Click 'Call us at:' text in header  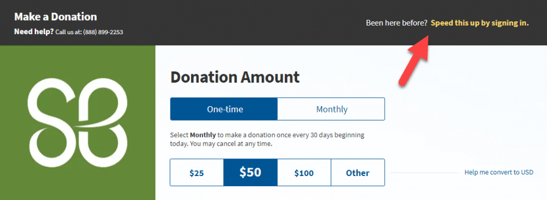click(x=68, y=32)
